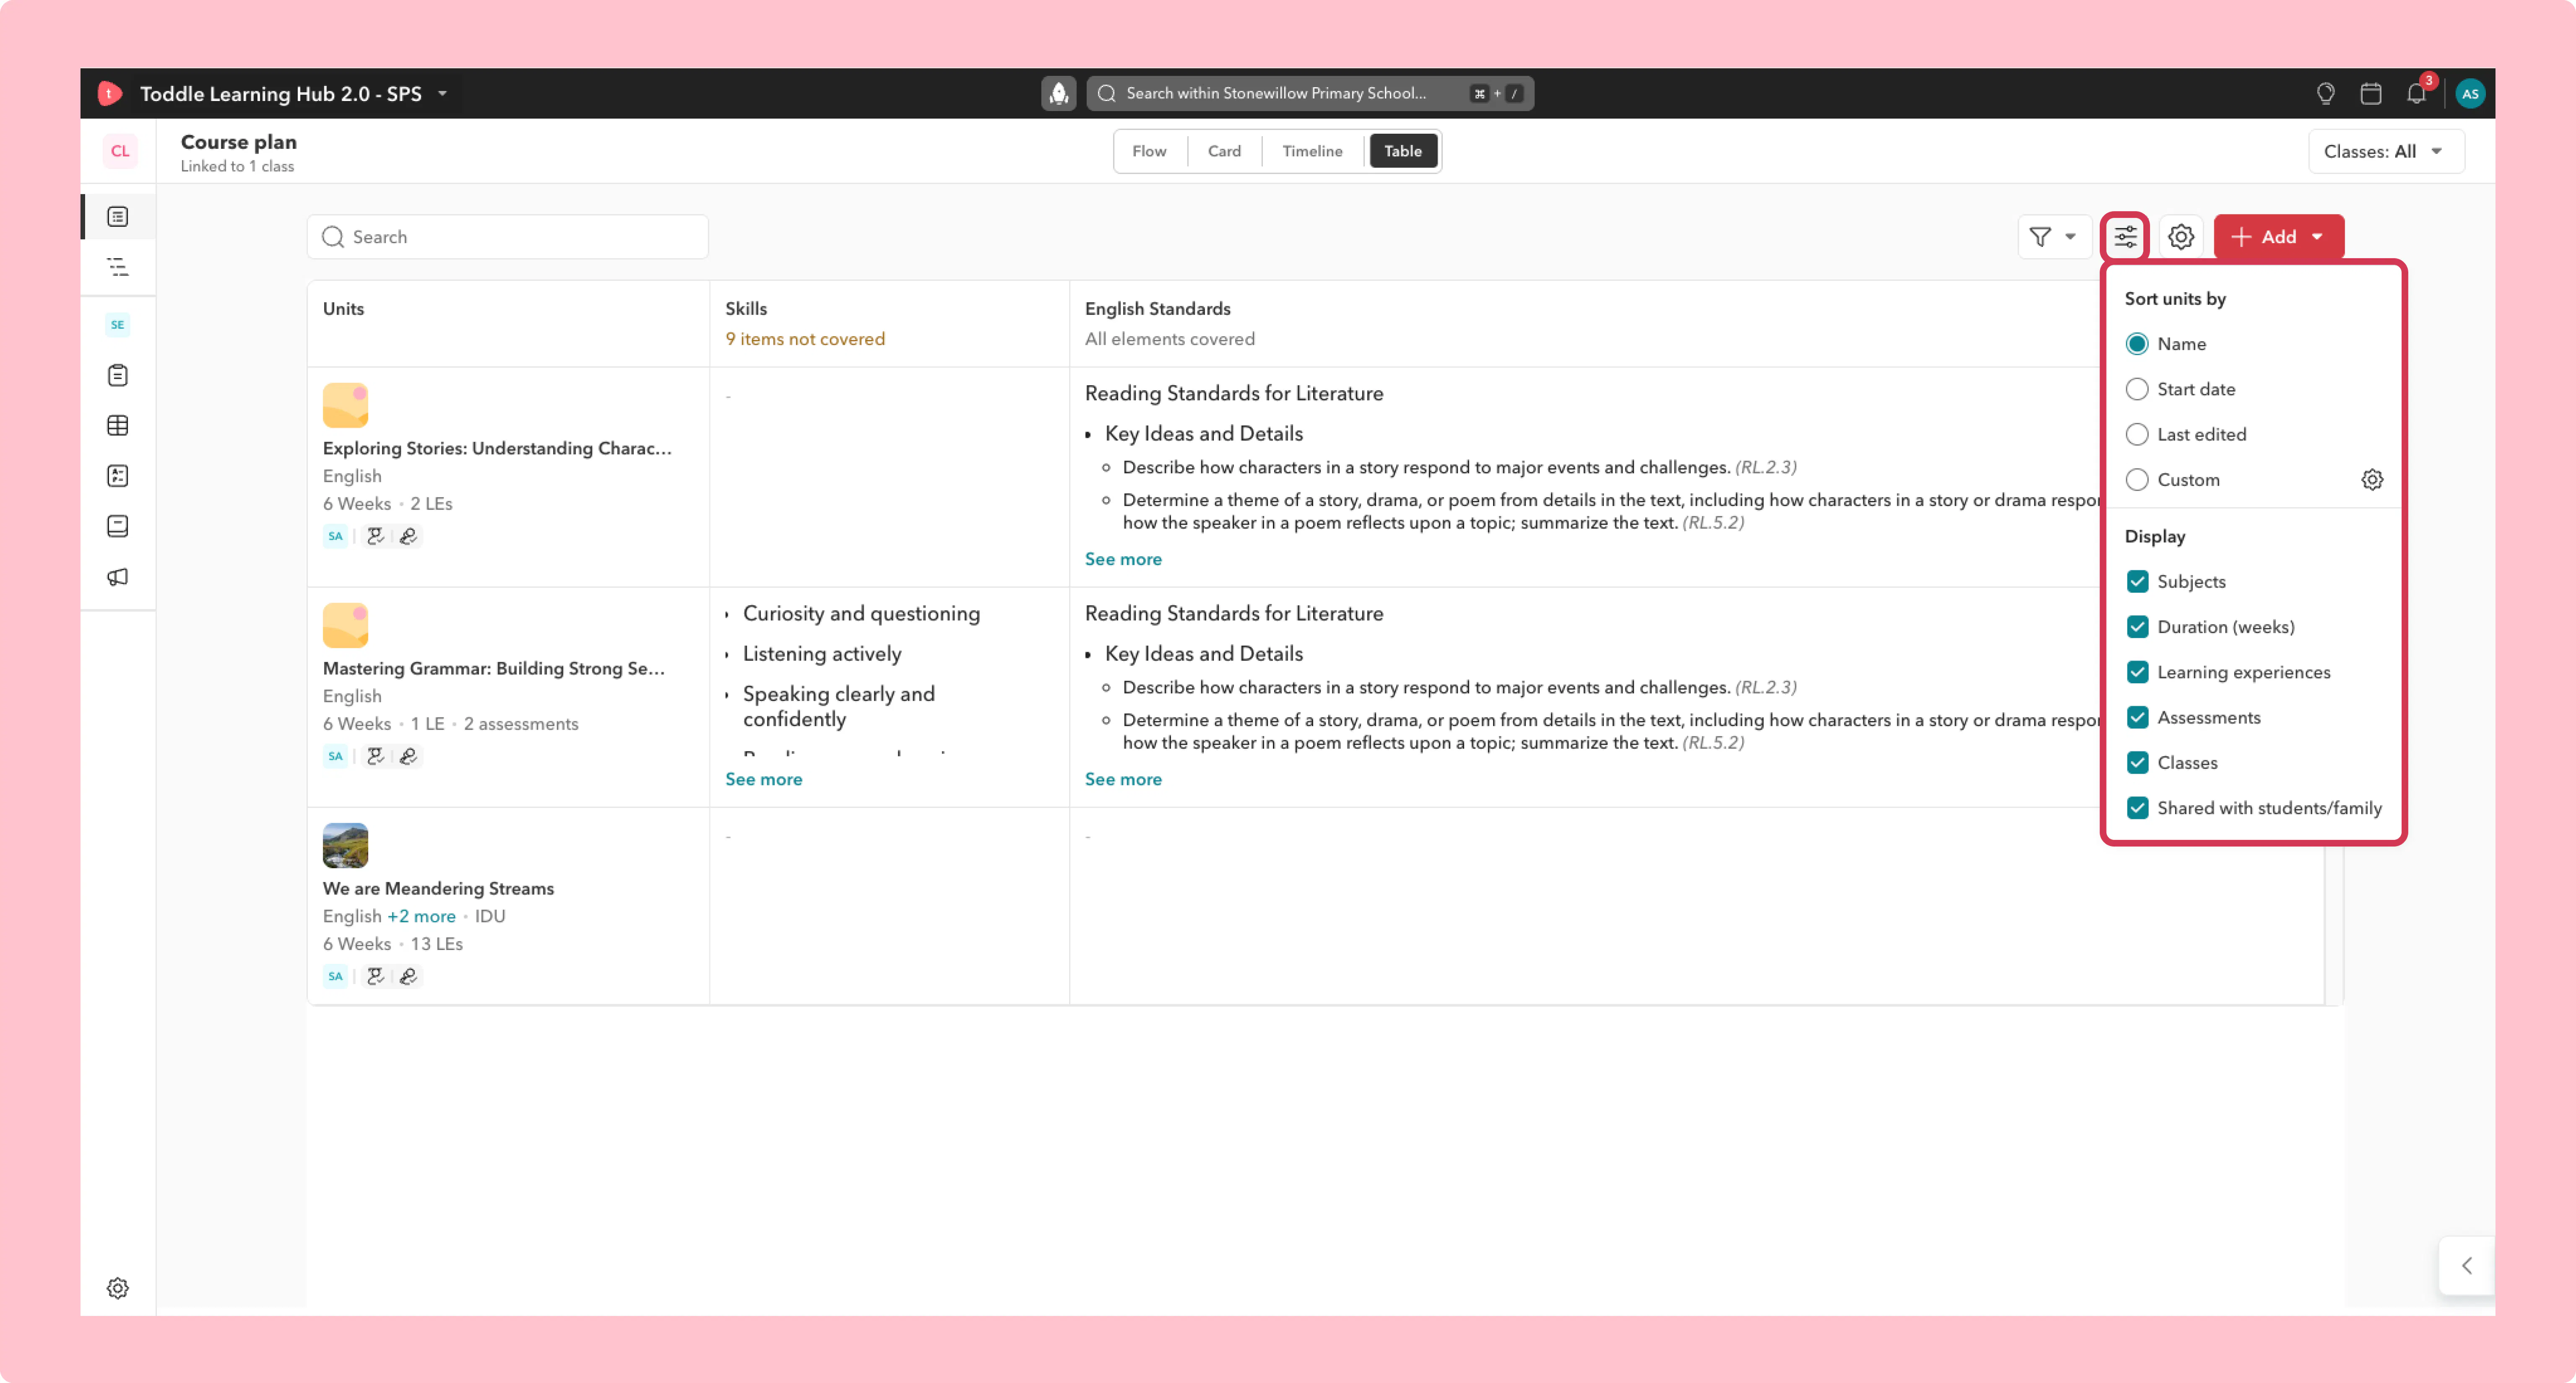The width and height of the screenshot is (2576, 1383).
Task: Open the grid table sidebar icon
Action: click(x=118, y=426)
